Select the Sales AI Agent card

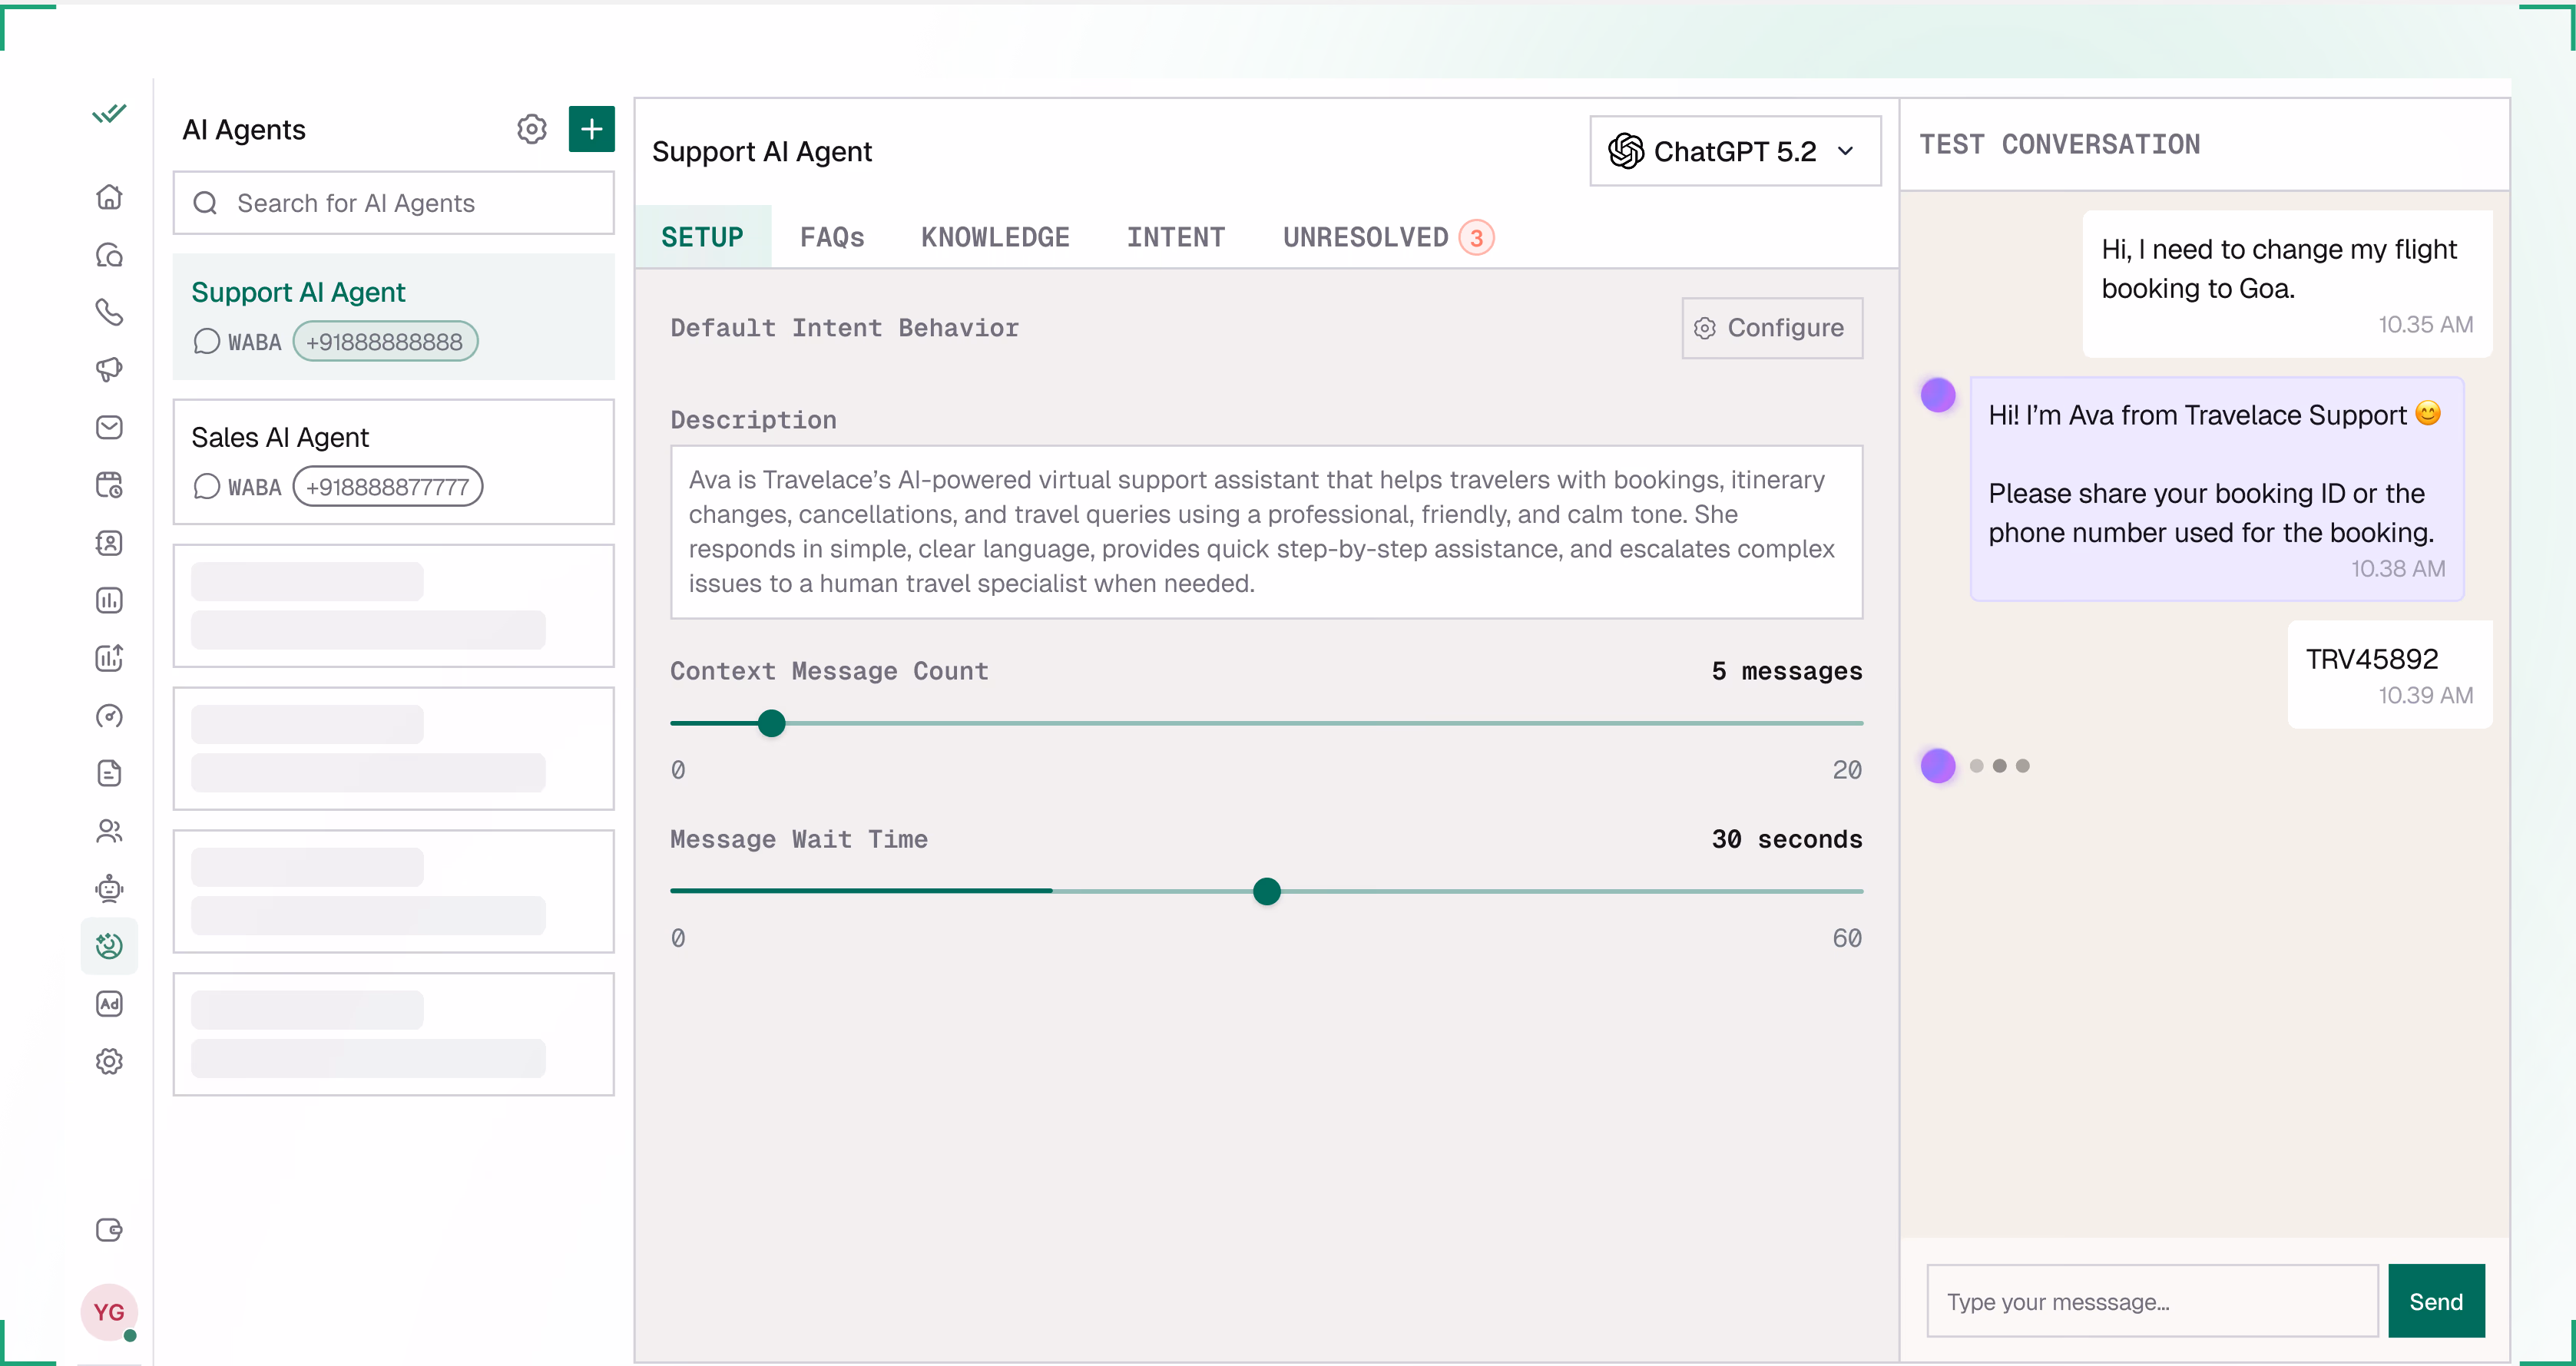(393, 462)
